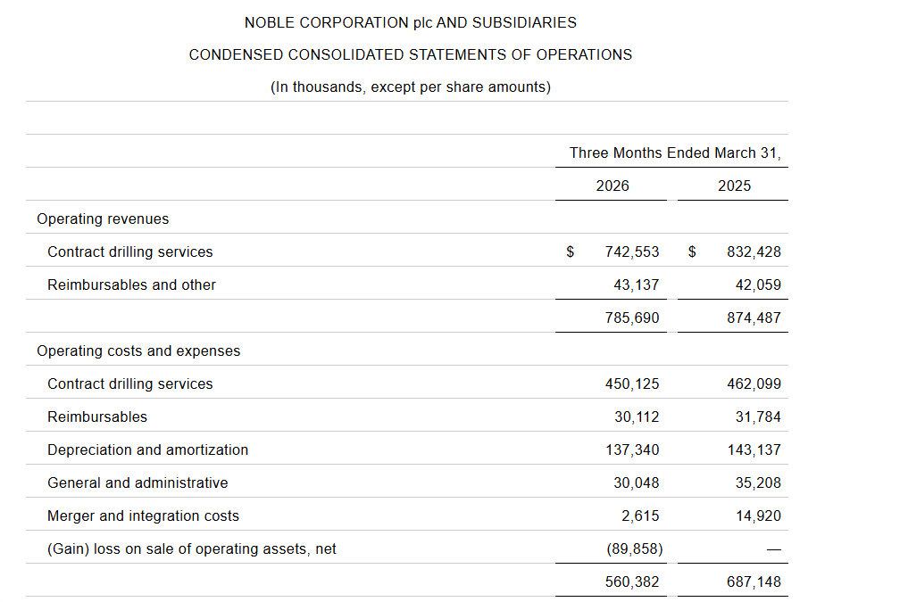The image size is (900, 602).
Task: Select the Operating costs and expenses label
Action: pos(138,350)
